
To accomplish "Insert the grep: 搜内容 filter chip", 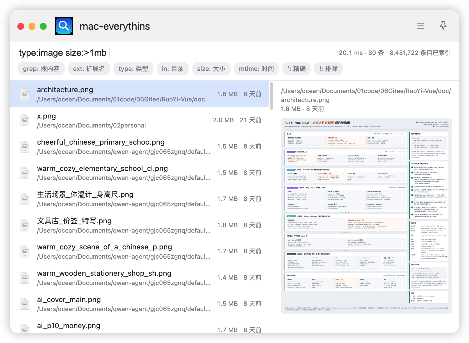I will pyautogui.click(x=41, y=69).
